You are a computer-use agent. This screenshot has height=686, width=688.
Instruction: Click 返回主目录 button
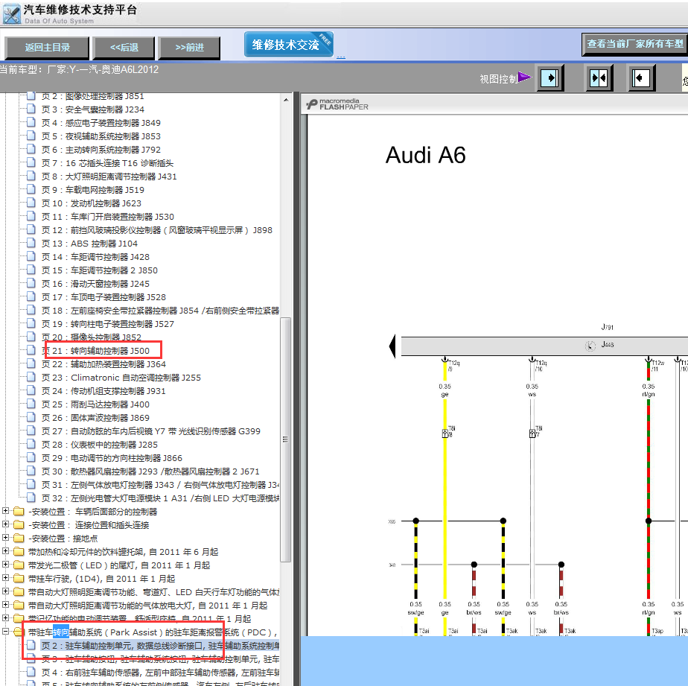tap(47, 48)
